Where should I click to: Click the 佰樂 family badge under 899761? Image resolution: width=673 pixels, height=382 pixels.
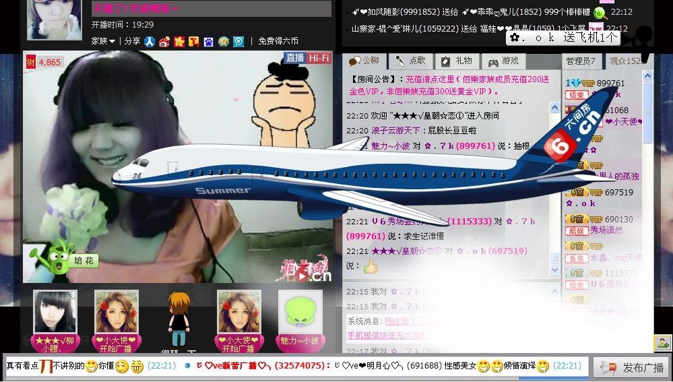[577, 95]
